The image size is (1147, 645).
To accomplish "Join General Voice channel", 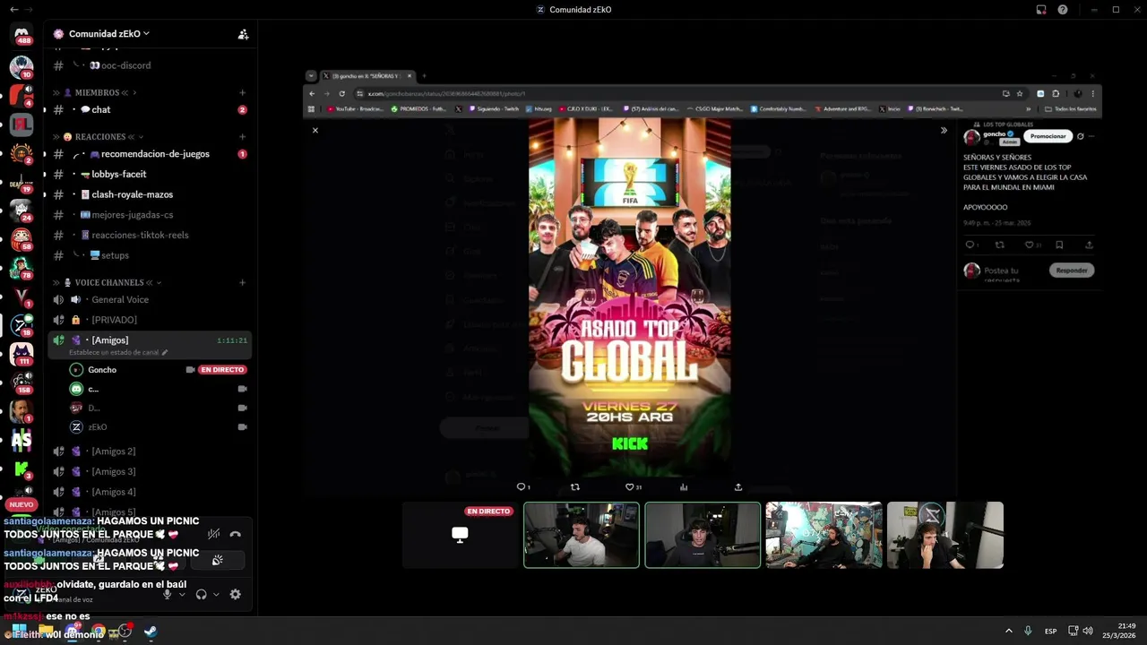I will pos(149,299).
